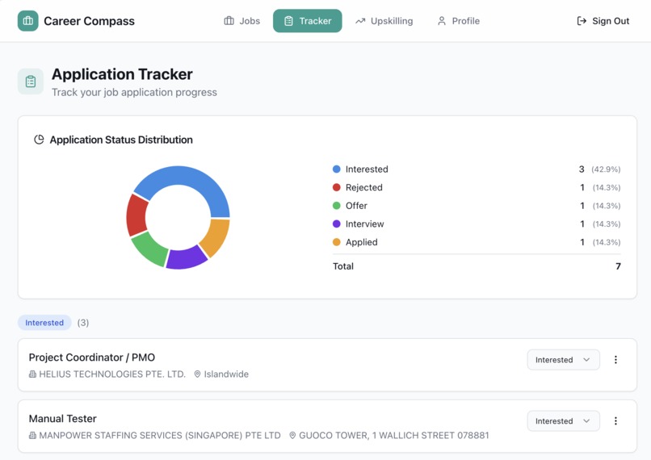Click the Upskilling trending-arrow icon
Screen dimensions: 651x460
click(x=360, y=21)
